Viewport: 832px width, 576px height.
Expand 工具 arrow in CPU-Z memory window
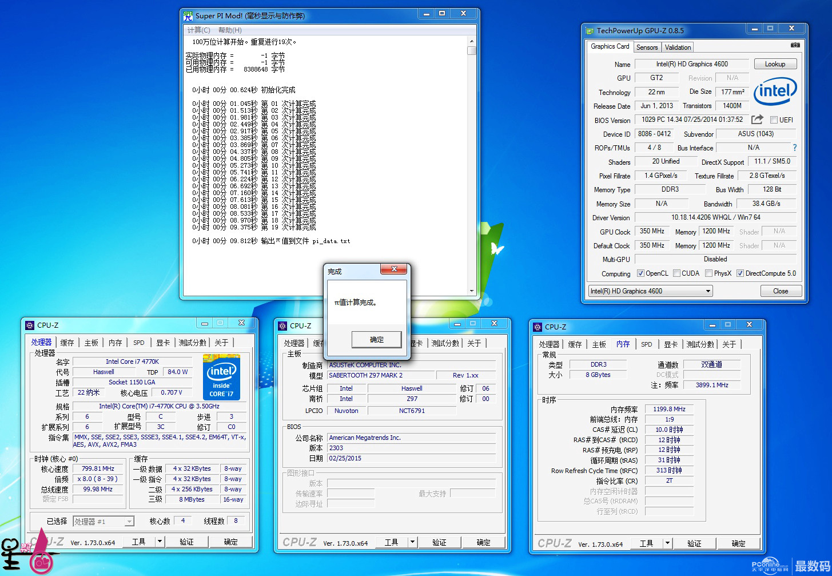(x=667, y=543)
